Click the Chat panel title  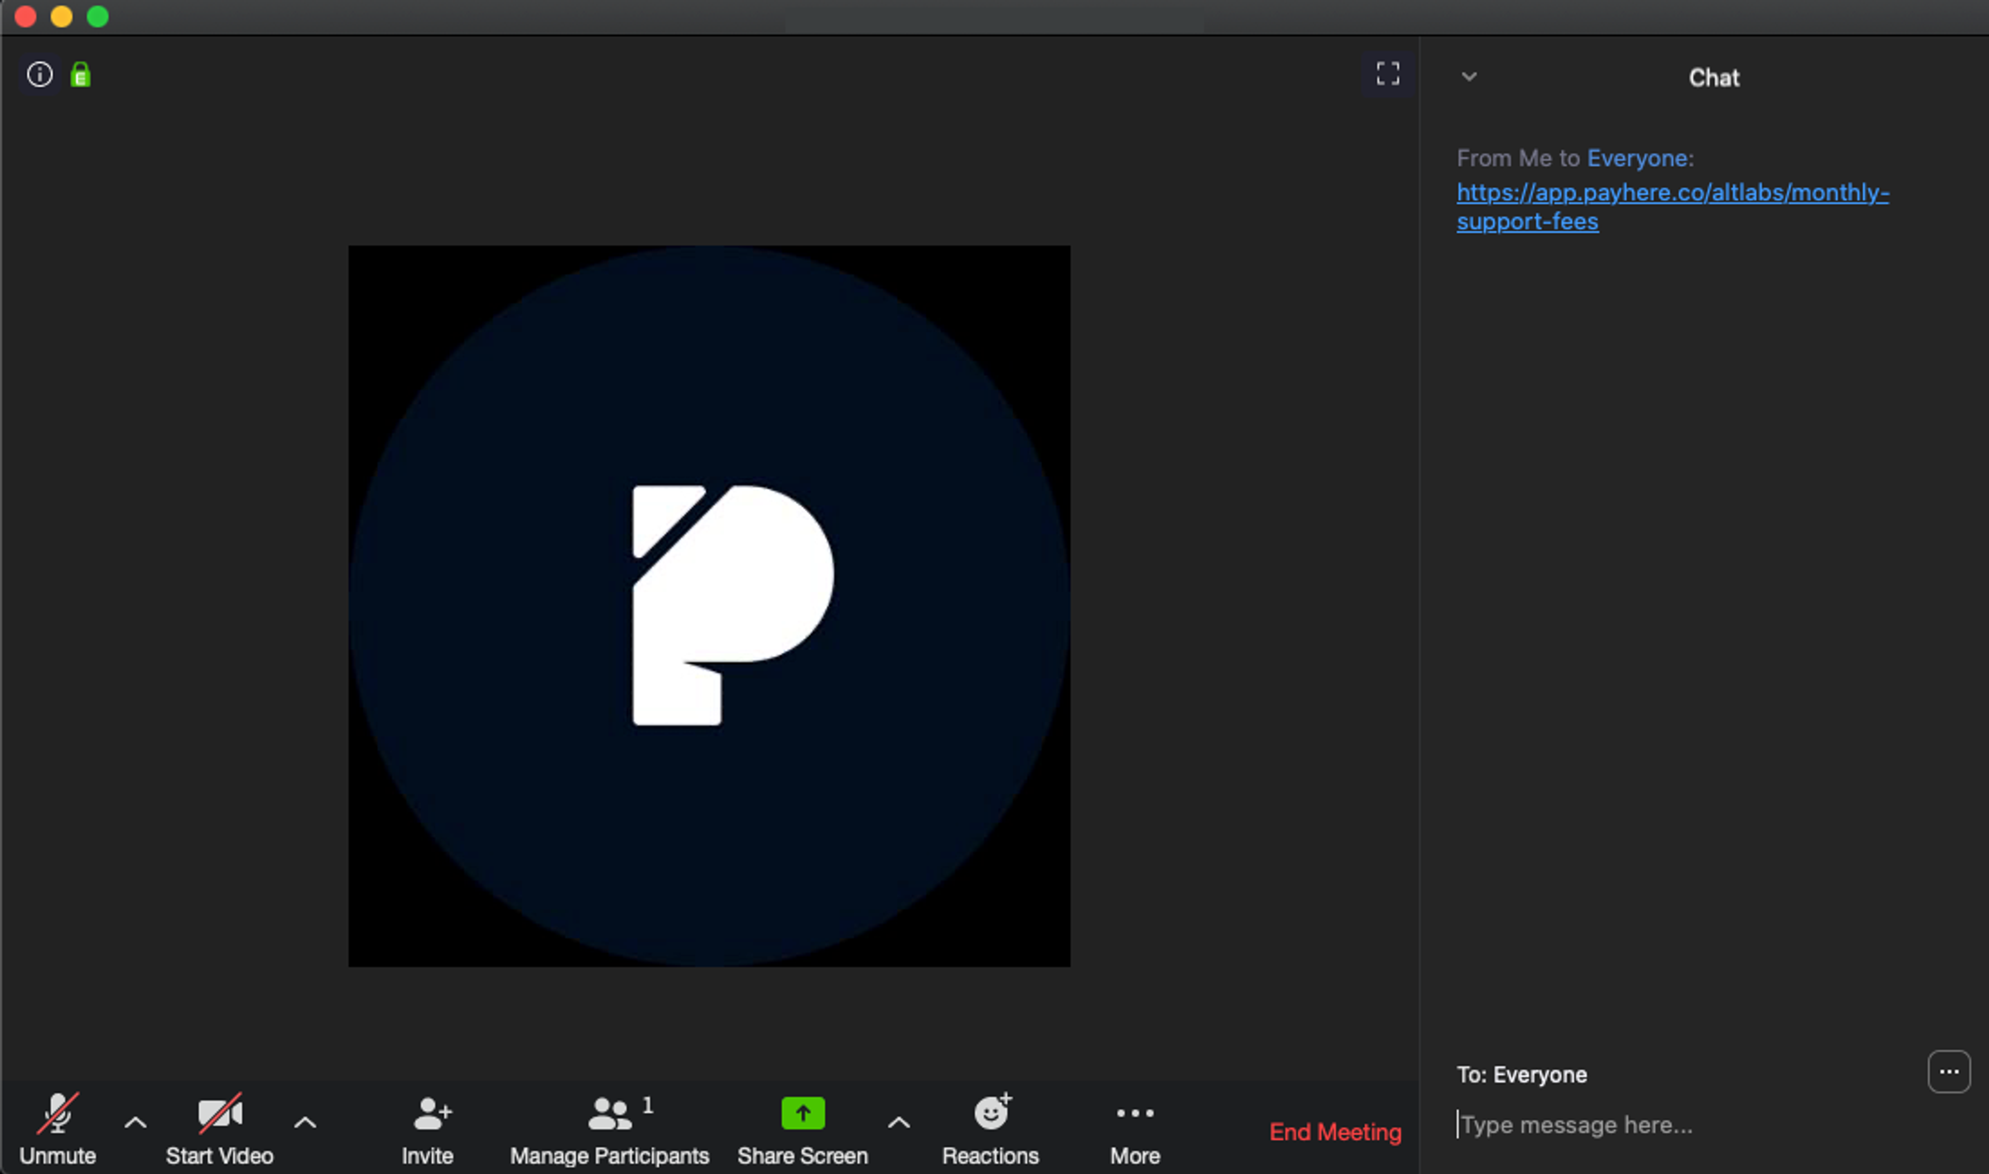[x=1713, y=78]
